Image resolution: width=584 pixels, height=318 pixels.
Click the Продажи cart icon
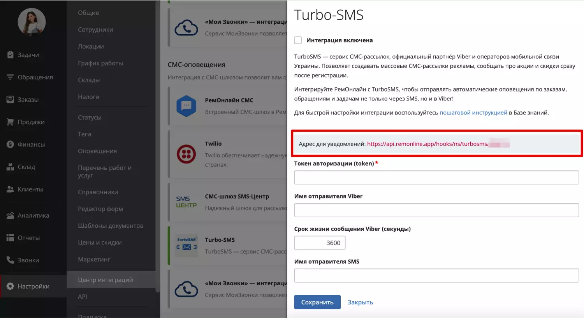(x=11, y=122)
